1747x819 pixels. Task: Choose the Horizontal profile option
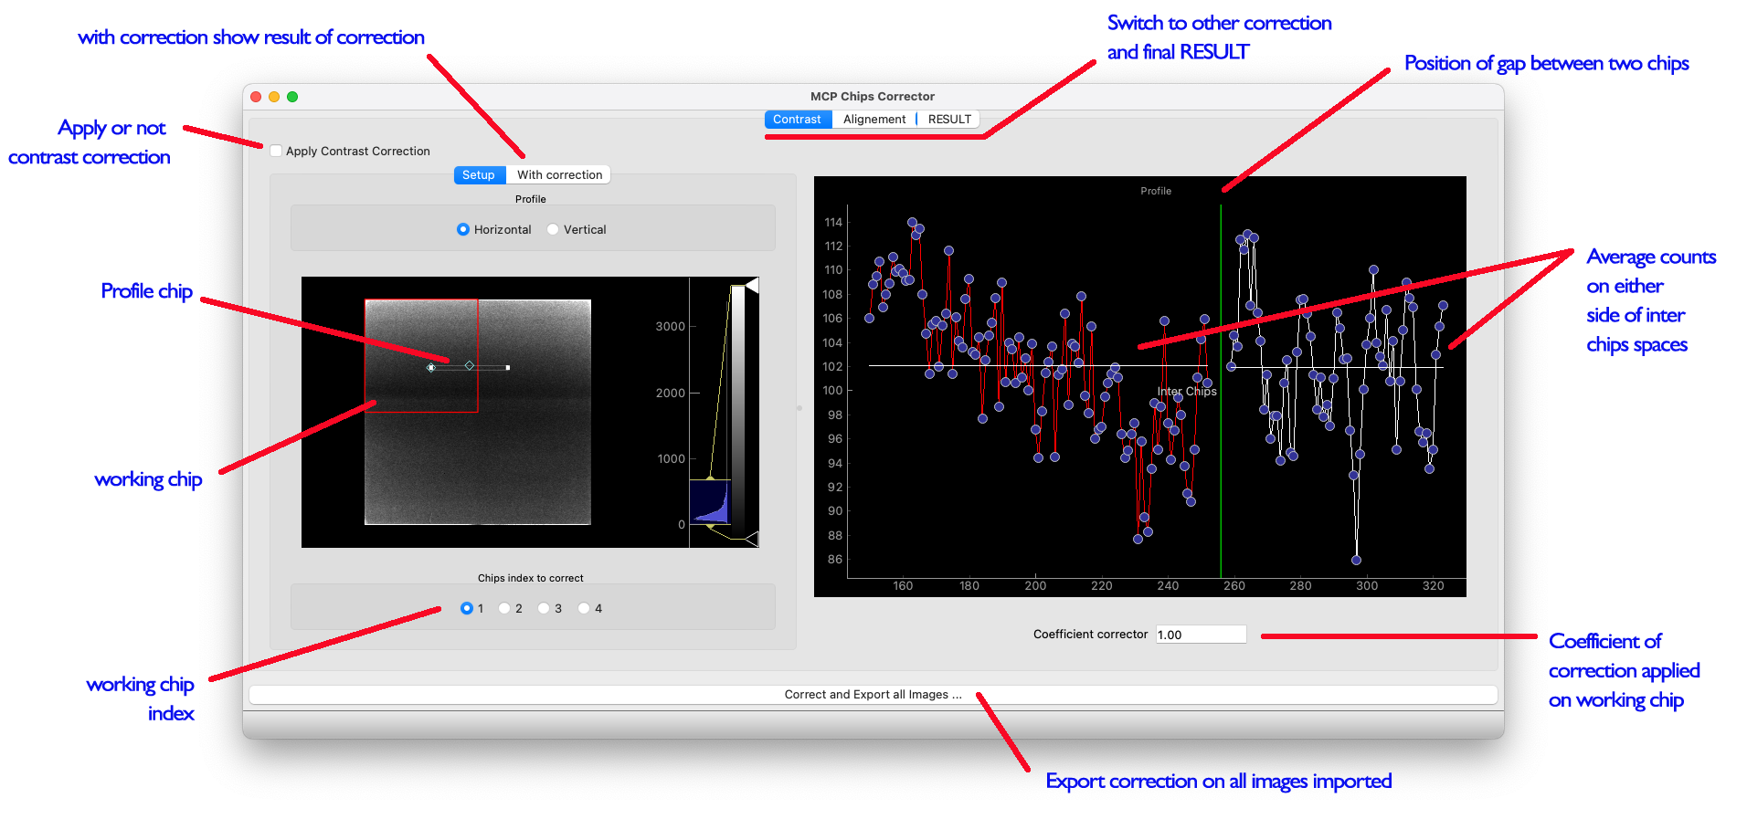click(463, 230)
